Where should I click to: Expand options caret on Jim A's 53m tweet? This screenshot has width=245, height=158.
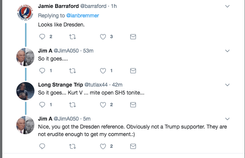pyautogui.click(x=227, y=51)
